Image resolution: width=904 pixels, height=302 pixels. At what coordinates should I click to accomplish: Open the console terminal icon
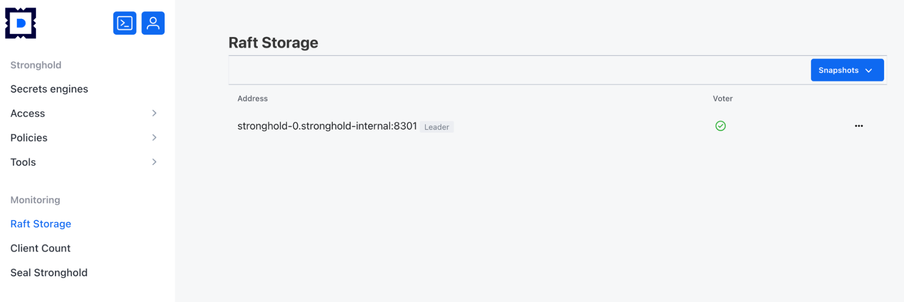pos(125,23)
